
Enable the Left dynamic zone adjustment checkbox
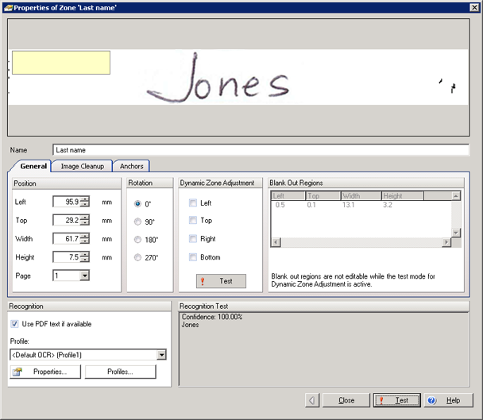193,203
